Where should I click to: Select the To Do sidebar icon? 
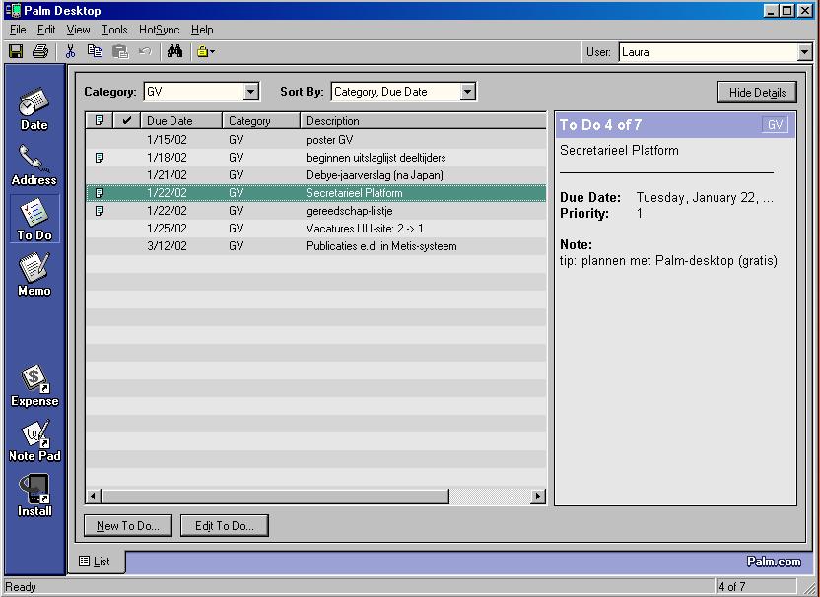tap(34, 219)
